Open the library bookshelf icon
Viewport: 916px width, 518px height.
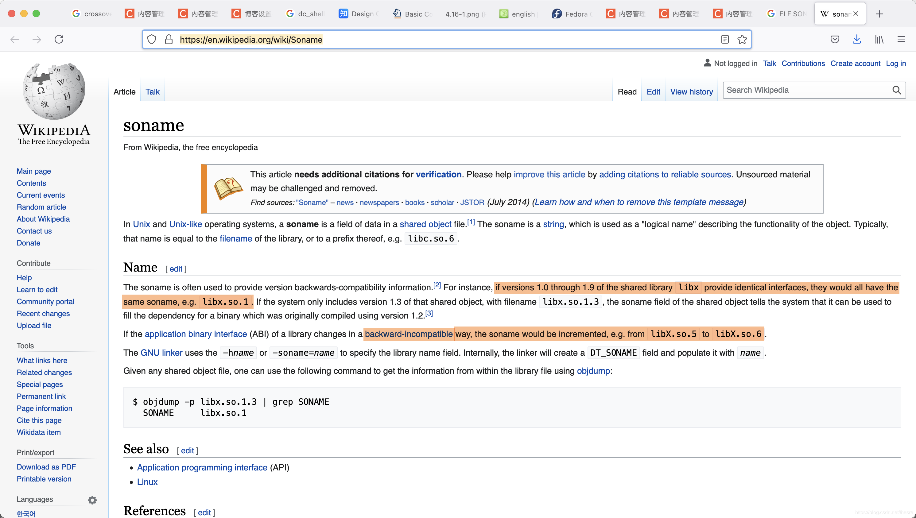879,39
